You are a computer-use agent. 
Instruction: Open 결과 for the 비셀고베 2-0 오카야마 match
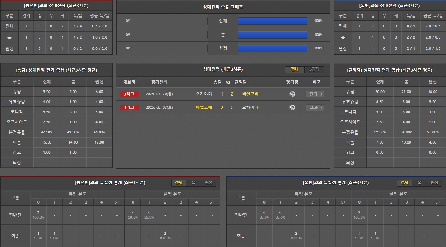pos(315,108)
